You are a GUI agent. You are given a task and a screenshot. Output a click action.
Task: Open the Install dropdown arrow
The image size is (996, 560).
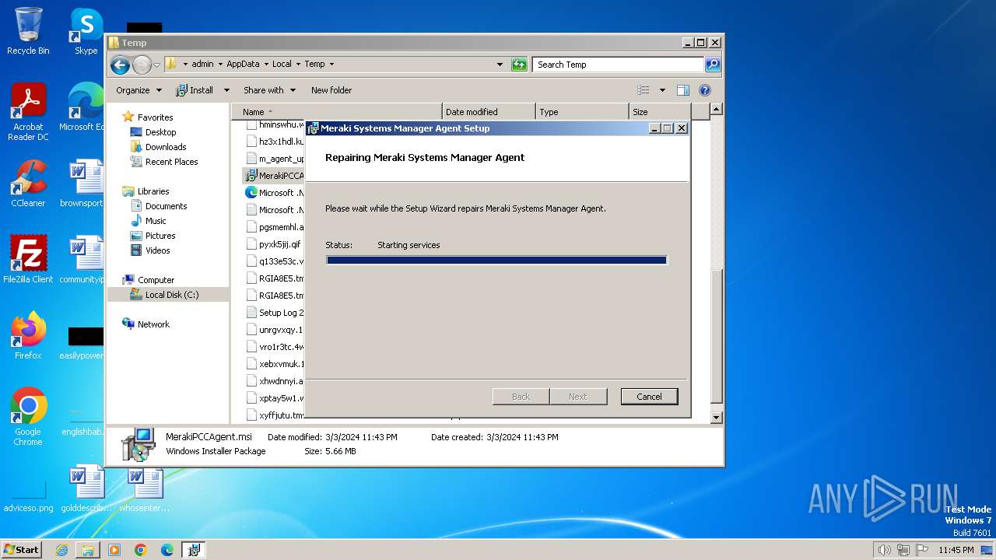[x=226, y=90]
